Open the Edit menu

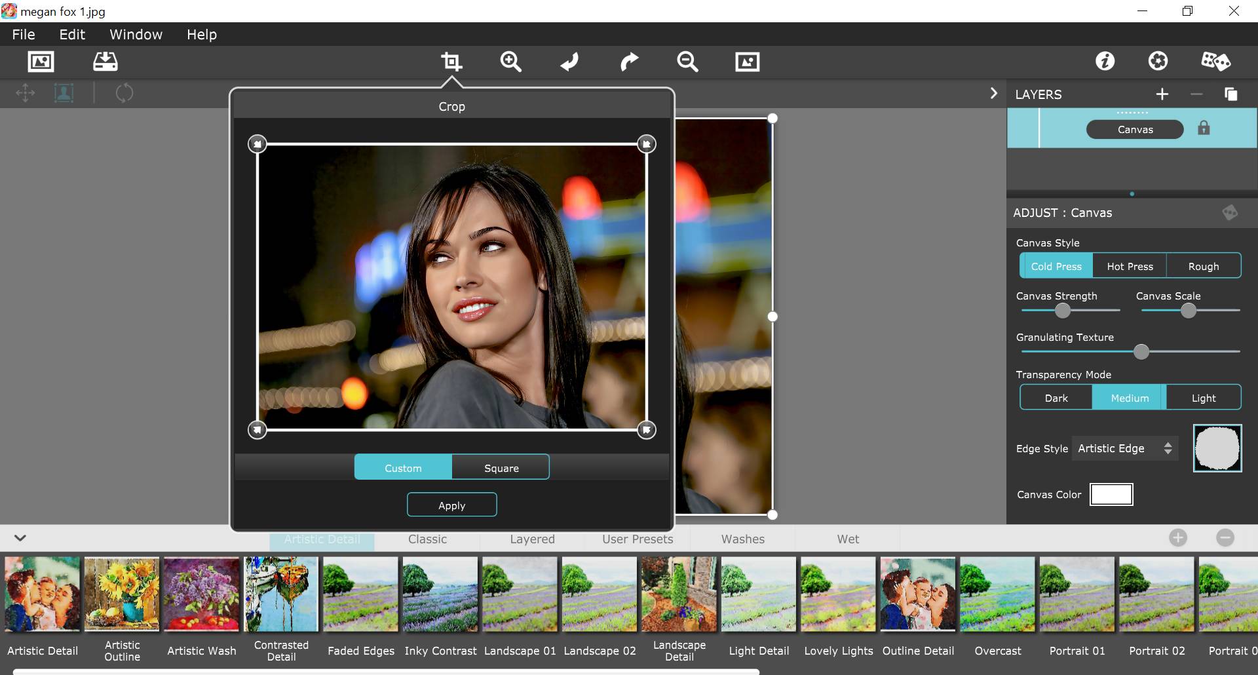click(x=72, y=35)
